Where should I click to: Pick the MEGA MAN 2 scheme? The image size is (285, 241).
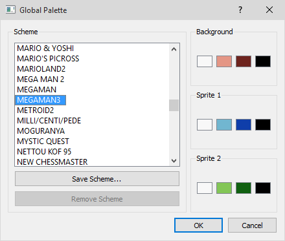[40, 79]
